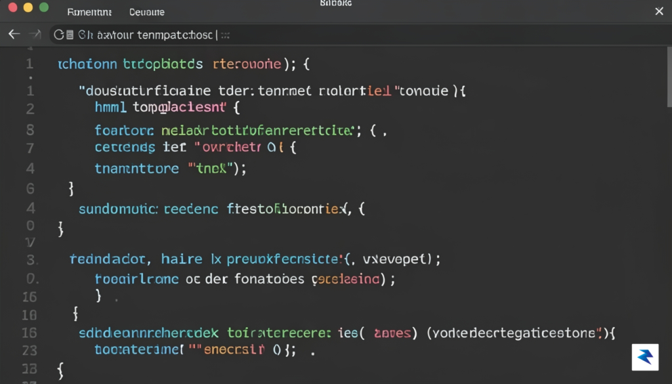672x384 pixels.
Task: Click the code line starting 'tchatonn'
Action: (184, 64)
